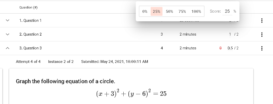Click the red crossed-out zero score indicator
Viewport: 273px width, 104px height.
tap(220, 48)
